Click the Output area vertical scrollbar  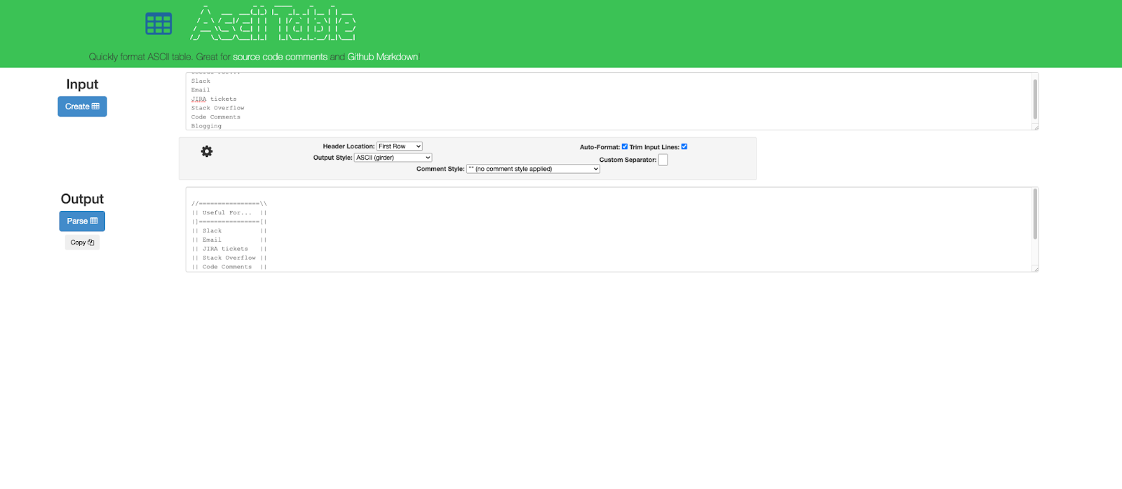pyautogui.click(x=1034, y=214)
